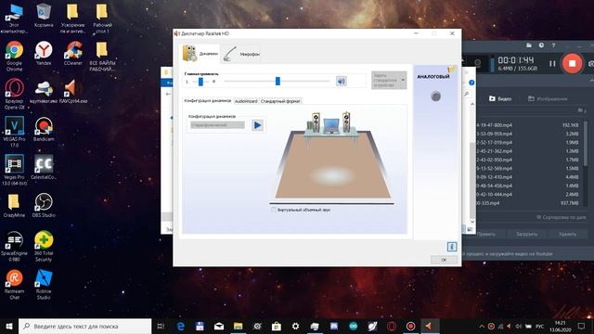Open Microsoft Store from the taskbar
This screenshot has height=334, width=594.
[x=277, y=326]
